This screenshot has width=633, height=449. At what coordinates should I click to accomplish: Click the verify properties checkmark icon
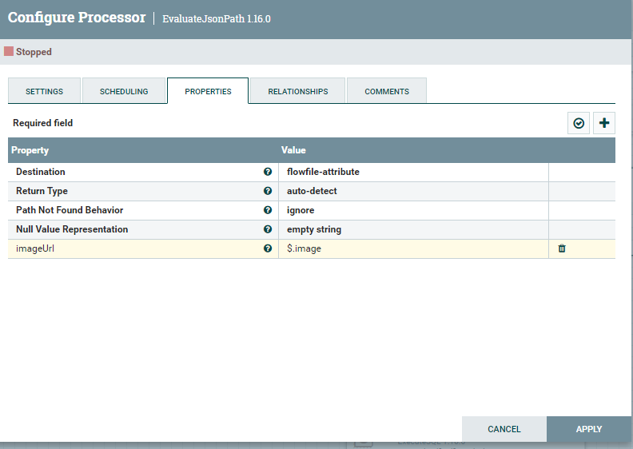click(x=579, y=123)
